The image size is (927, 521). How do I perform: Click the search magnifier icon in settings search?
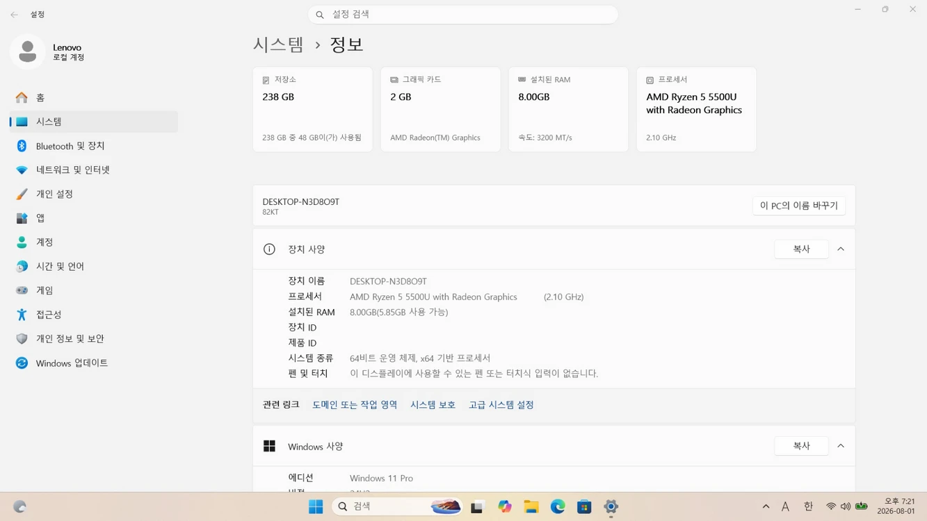(320, 15)
